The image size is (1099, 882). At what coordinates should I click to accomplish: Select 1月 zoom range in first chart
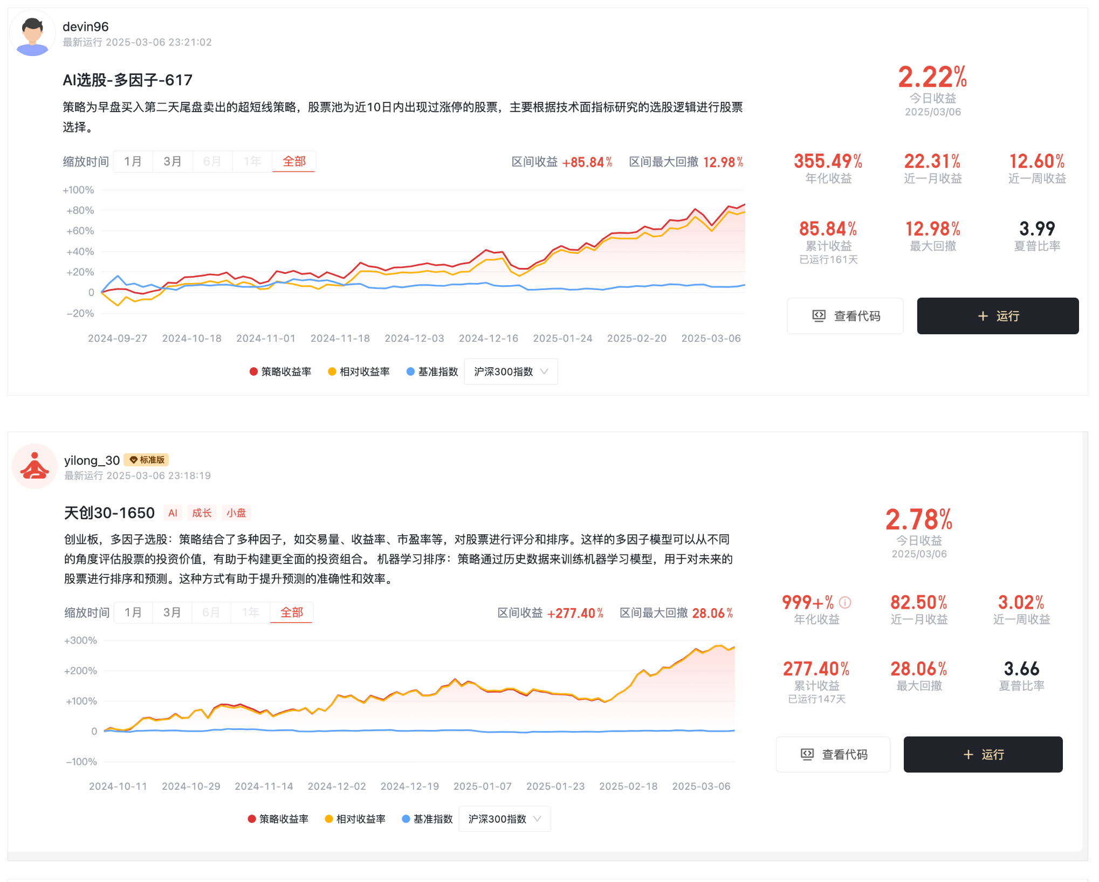[x=133, y=161]
